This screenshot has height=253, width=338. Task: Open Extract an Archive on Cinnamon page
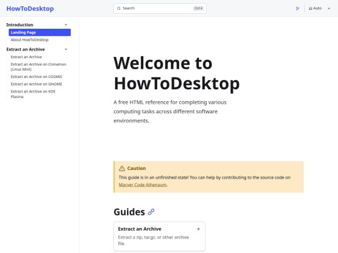click(39, 67)
